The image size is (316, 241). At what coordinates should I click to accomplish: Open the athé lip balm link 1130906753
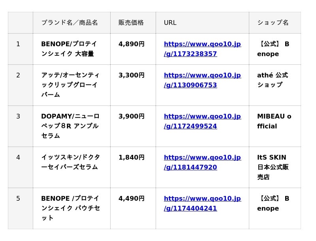[202, 80]
